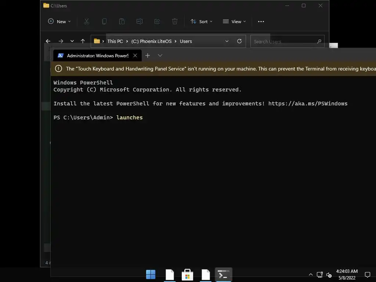The width and height of the screenshot is (376, 282).
Task: Click the warning icon in Terminal info bar
Action: click(58, 69)
